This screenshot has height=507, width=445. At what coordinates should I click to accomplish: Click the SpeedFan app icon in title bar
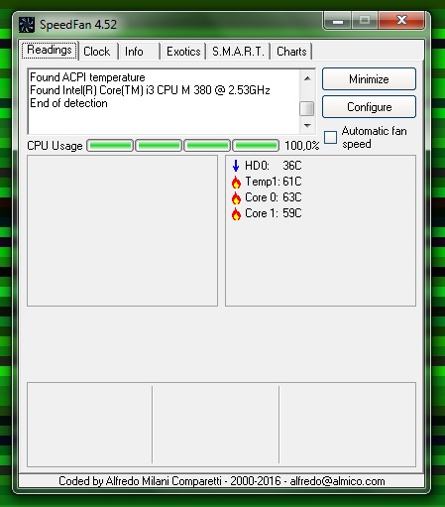tap(27, 25)
